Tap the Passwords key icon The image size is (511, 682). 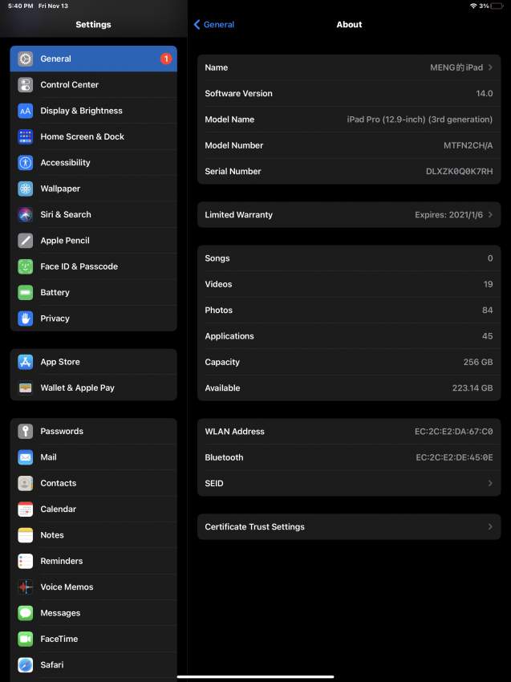[x=25, y=431]
